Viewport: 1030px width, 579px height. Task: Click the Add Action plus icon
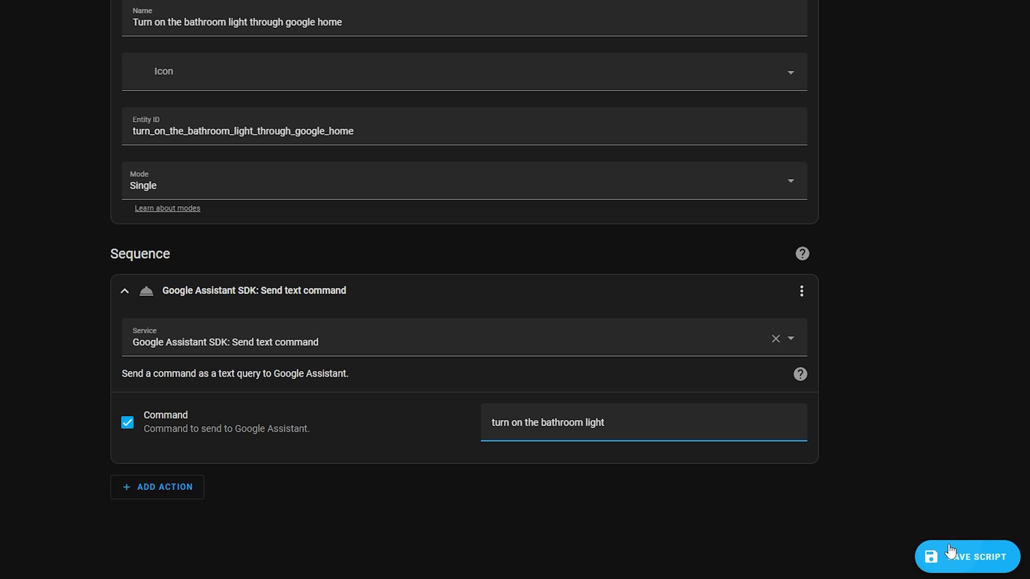pyautogui.click(x=127, y=486)
